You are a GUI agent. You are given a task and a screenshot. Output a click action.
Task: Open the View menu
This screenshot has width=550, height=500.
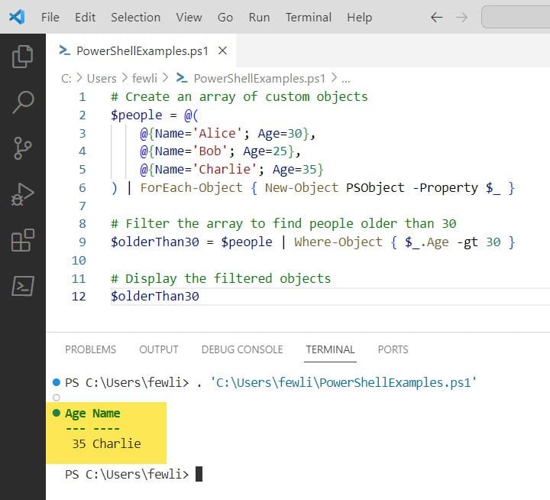[189, 18]
